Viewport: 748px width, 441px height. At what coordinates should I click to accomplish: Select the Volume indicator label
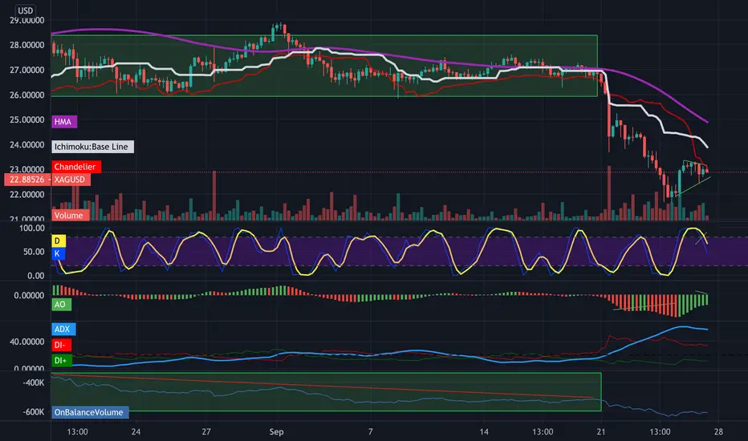pos(70,216)
